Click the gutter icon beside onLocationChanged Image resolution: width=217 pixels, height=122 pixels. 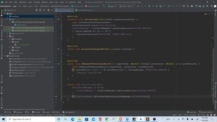(59, 49)
